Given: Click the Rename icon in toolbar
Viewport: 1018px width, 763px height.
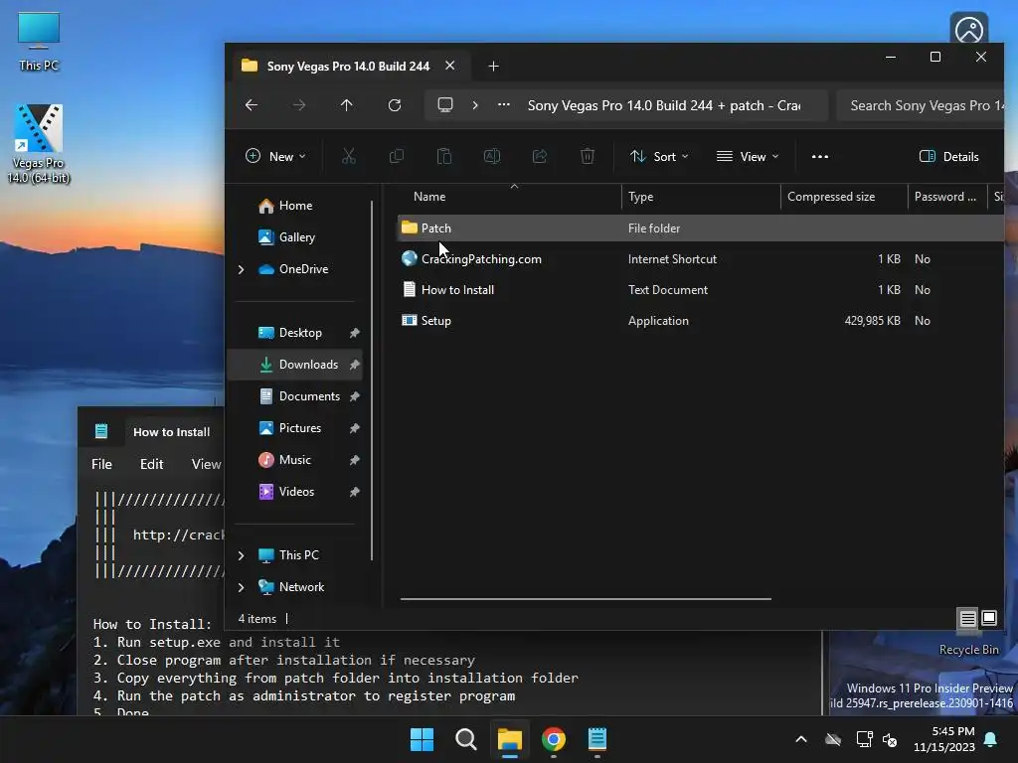Looking at the screenshot, I should pyautogui.click(x=492, y=156).
